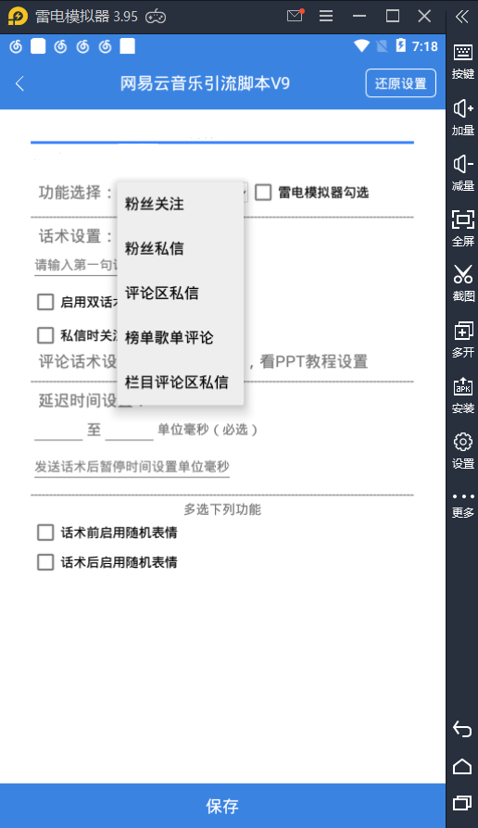Click the 还原设置 button
Screen dimensions: 478x828
pos(401,83)
